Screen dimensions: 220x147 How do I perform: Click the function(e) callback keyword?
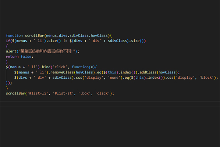[80, 67]
